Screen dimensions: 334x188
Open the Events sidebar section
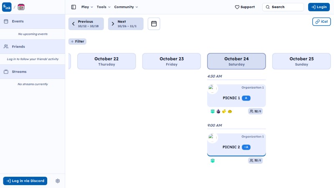(33, 21)
